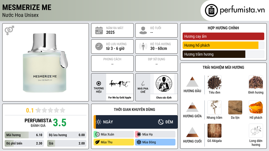Click the star badge icon above Thương Hiệu
This screenshot has width=269, height=151.
(99, 83)
